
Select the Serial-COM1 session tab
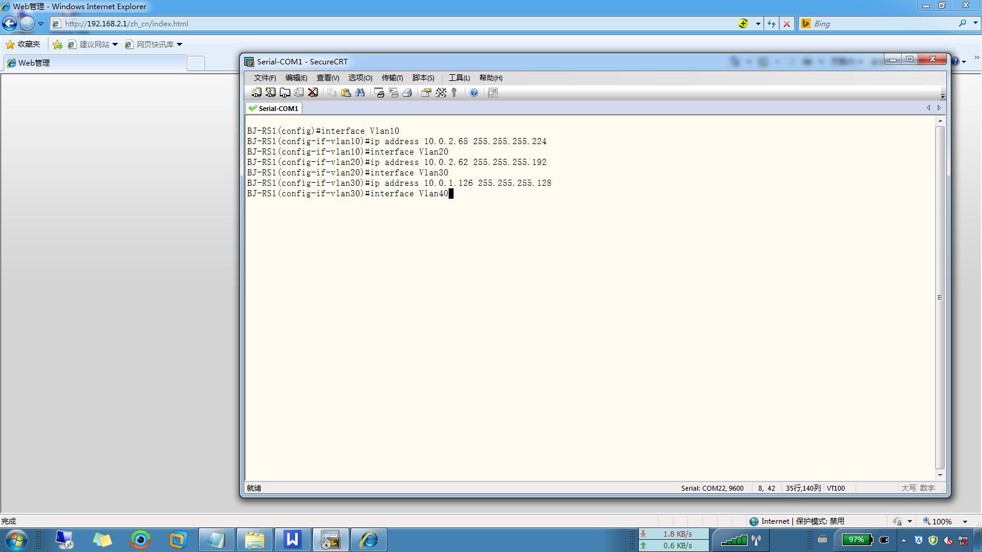click(274, 109)
